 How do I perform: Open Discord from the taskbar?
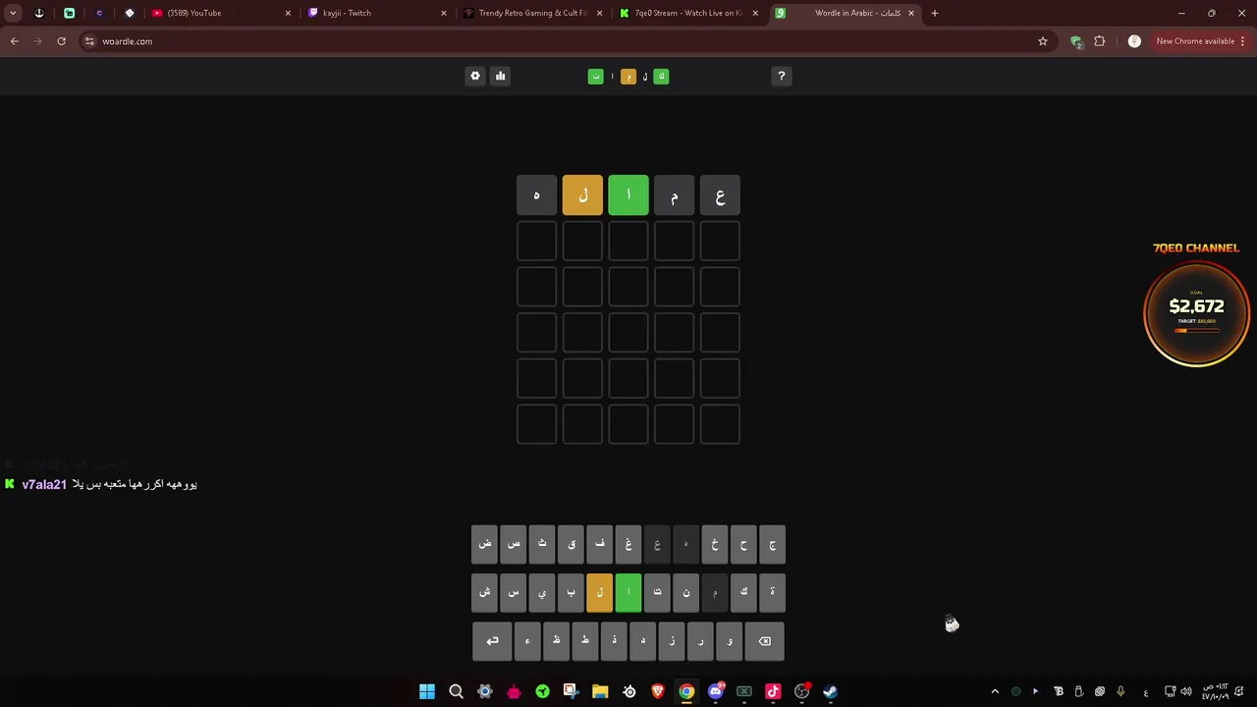pyautogui.click(x=716, y=691)
